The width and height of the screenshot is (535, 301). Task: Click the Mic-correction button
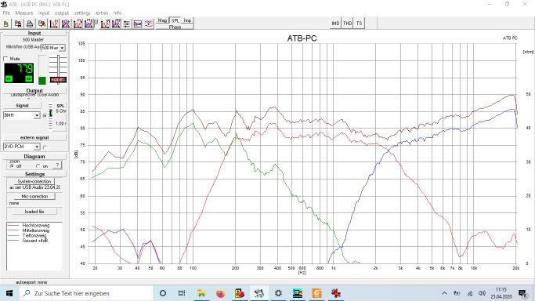click(x=34, y=197)
